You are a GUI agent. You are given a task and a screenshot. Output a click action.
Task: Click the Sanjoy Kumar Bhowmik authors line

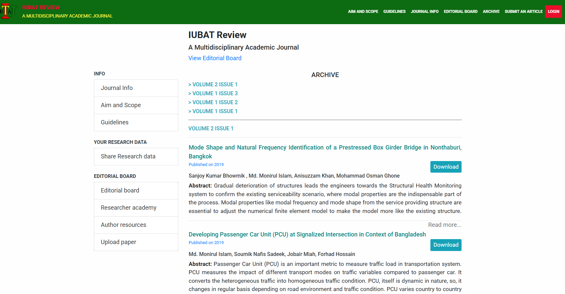pos(294,176)
